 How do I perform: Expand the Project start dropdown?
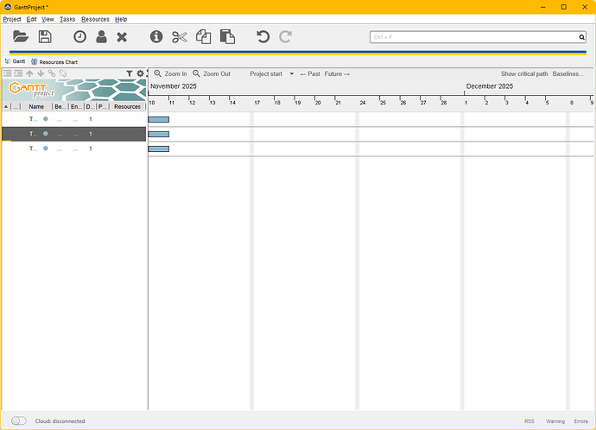(271, 74)
